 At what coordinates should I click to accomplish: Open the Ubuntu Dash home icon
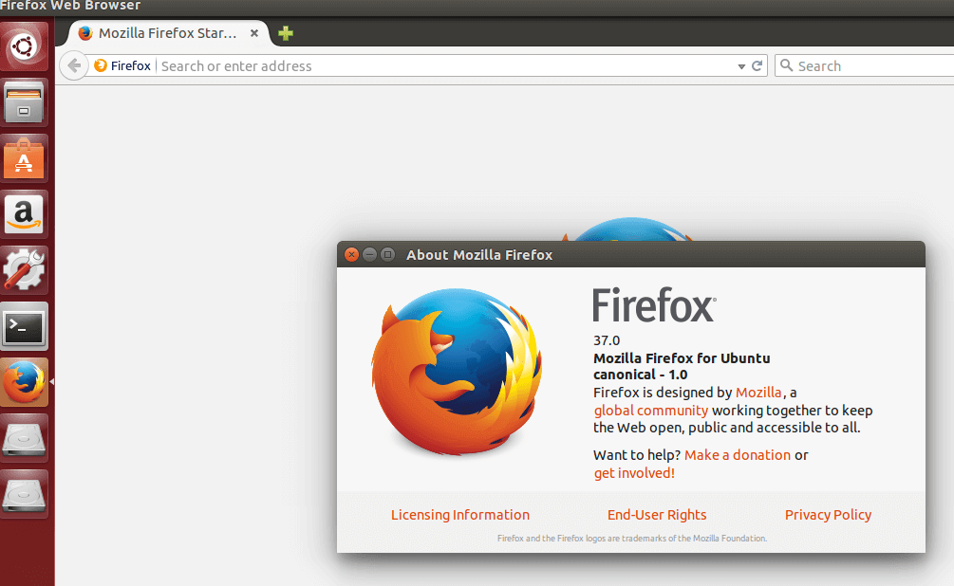(25, 46)
